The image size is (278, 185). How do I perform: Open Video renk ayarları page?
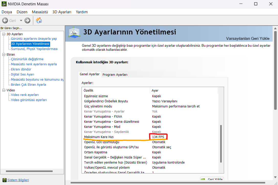[25, 95]
